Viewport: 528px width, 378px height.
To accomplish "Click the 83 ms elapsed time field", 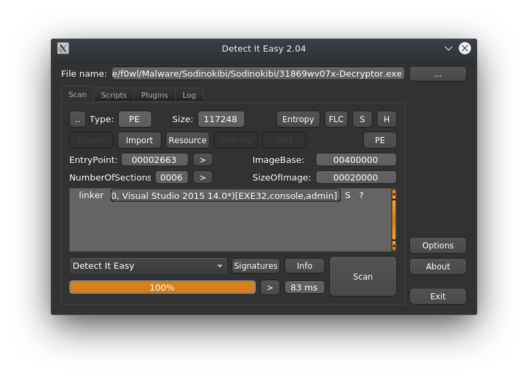I will (x=305, y=288).
